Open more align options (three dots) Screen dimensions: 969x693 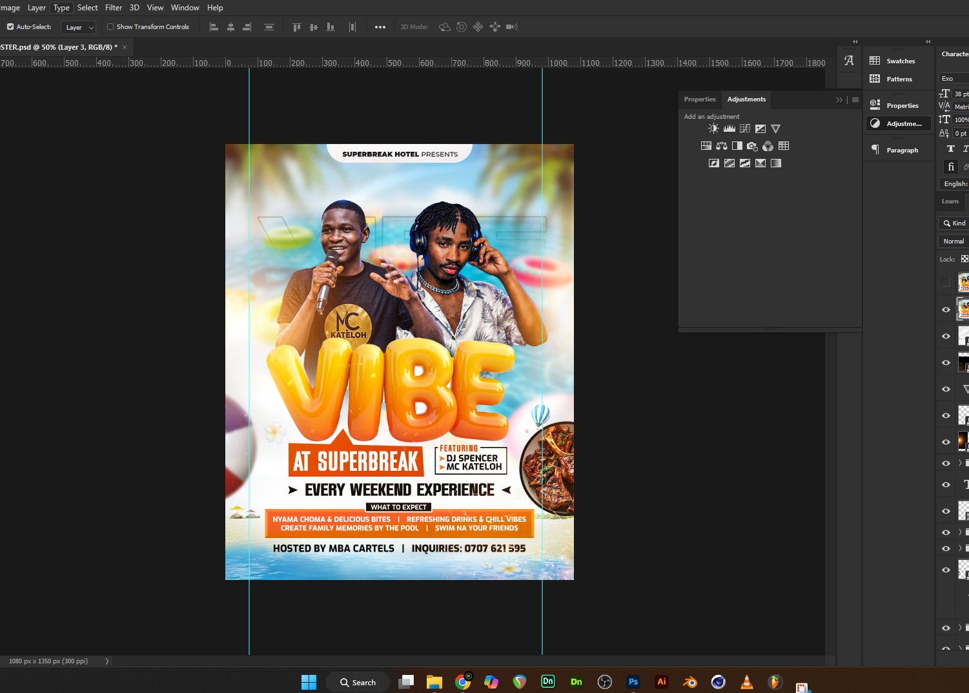380,27
